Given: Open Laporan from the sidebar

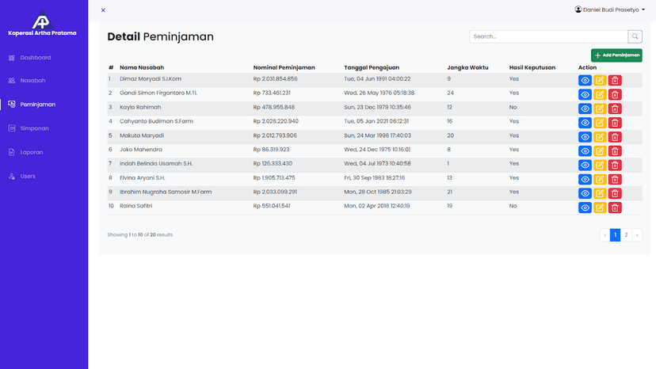Looking at the screenshot, I should click(x=32, y=152).
